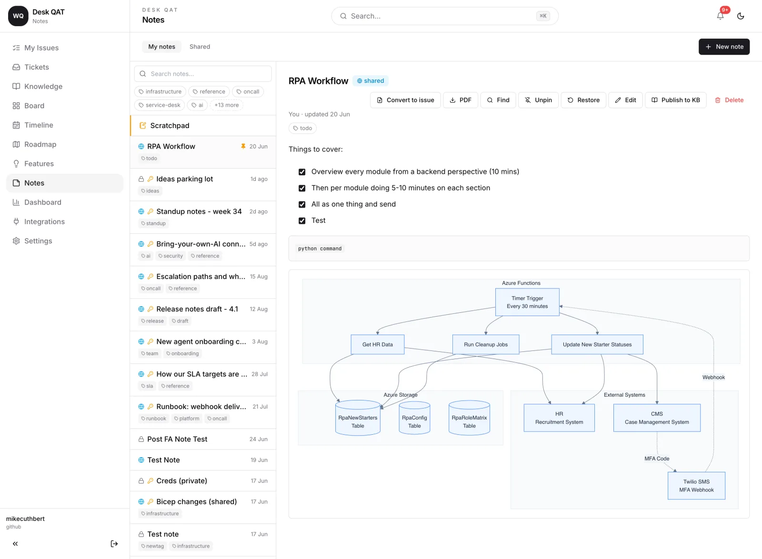Click the WQ workspace logo
762x559 pixels.
(18, 16)
